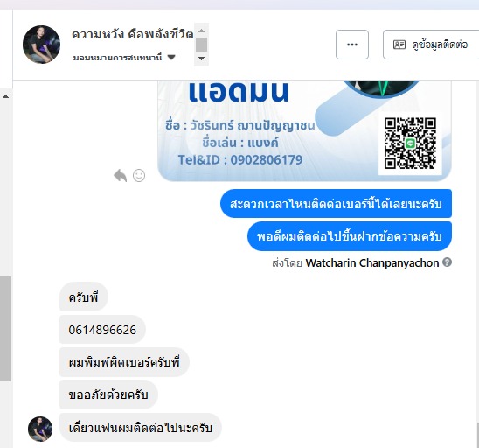Image resolution: width=479 pixels, height=448 pixels.
Task: Click the contact card icon in ดูข้อมูลติดต่อ
Action: pos(399,45)
